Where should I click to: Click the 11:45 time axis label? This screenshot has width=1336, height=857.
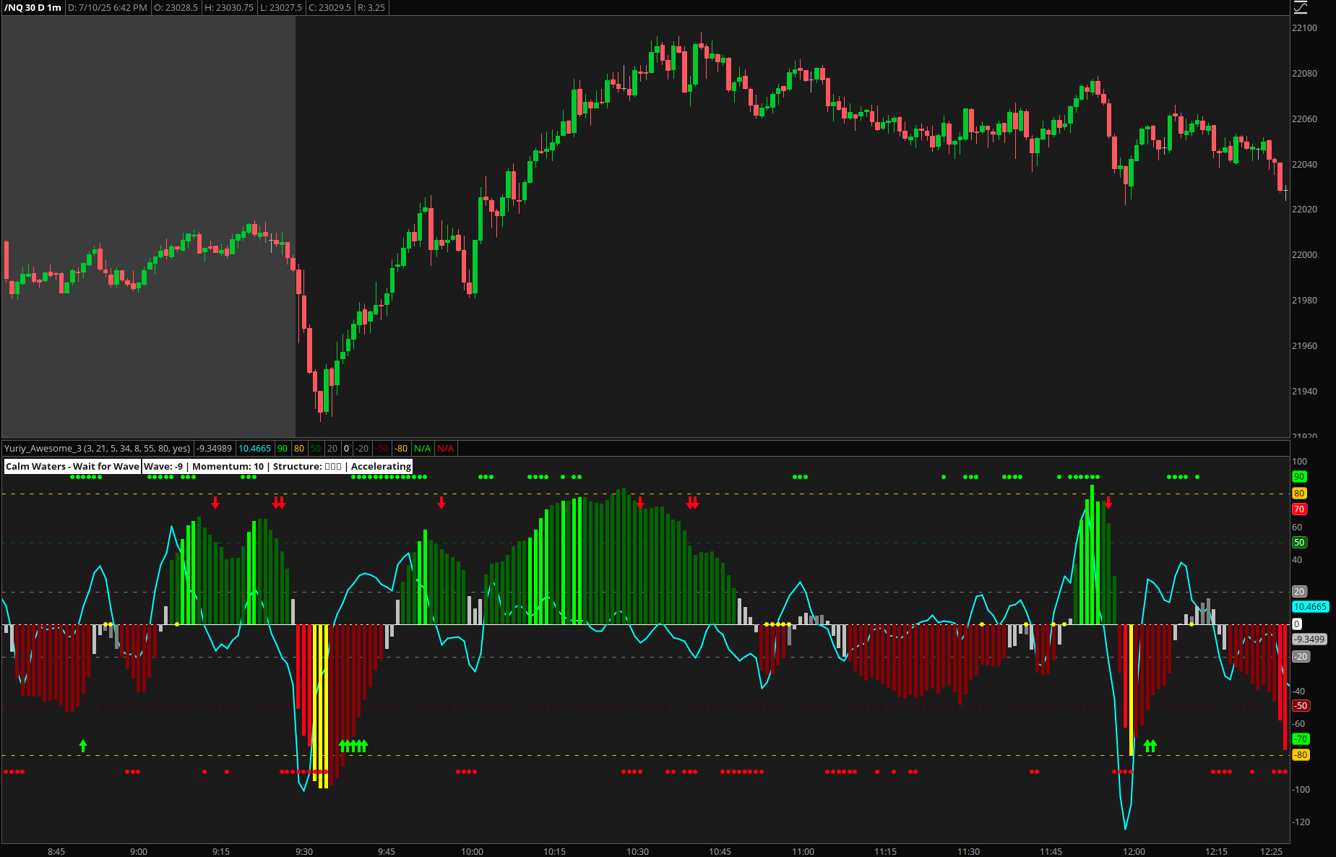[x=1051, y=852]
